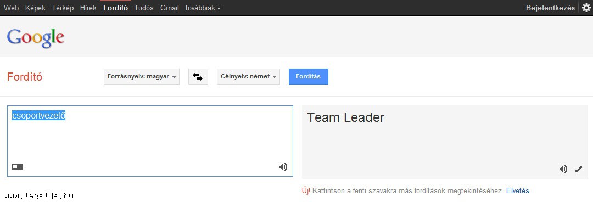This screenshot has width=593, height=202.
Task: Sign in via Bejelentkezés
Action: click(x=550, y=8)
